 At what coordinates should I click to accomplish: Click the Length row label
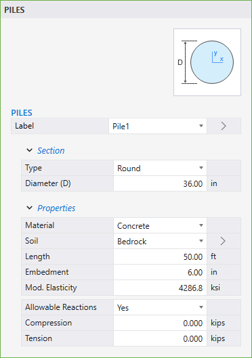pos(37,256)
